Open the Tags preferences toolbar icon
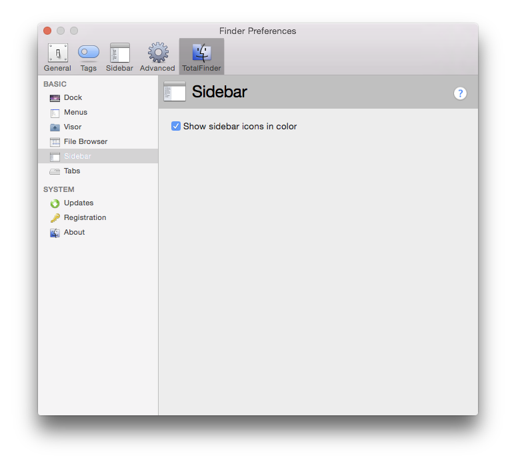 88,53
